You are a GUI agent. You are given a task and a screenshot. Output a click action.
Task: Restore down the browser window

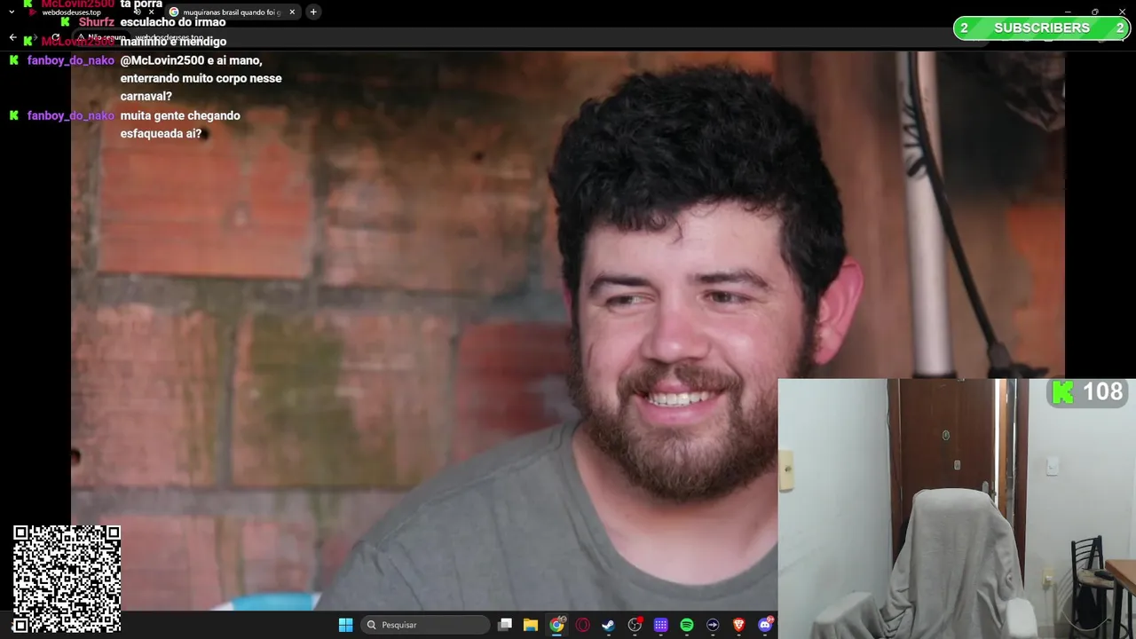1094,12
